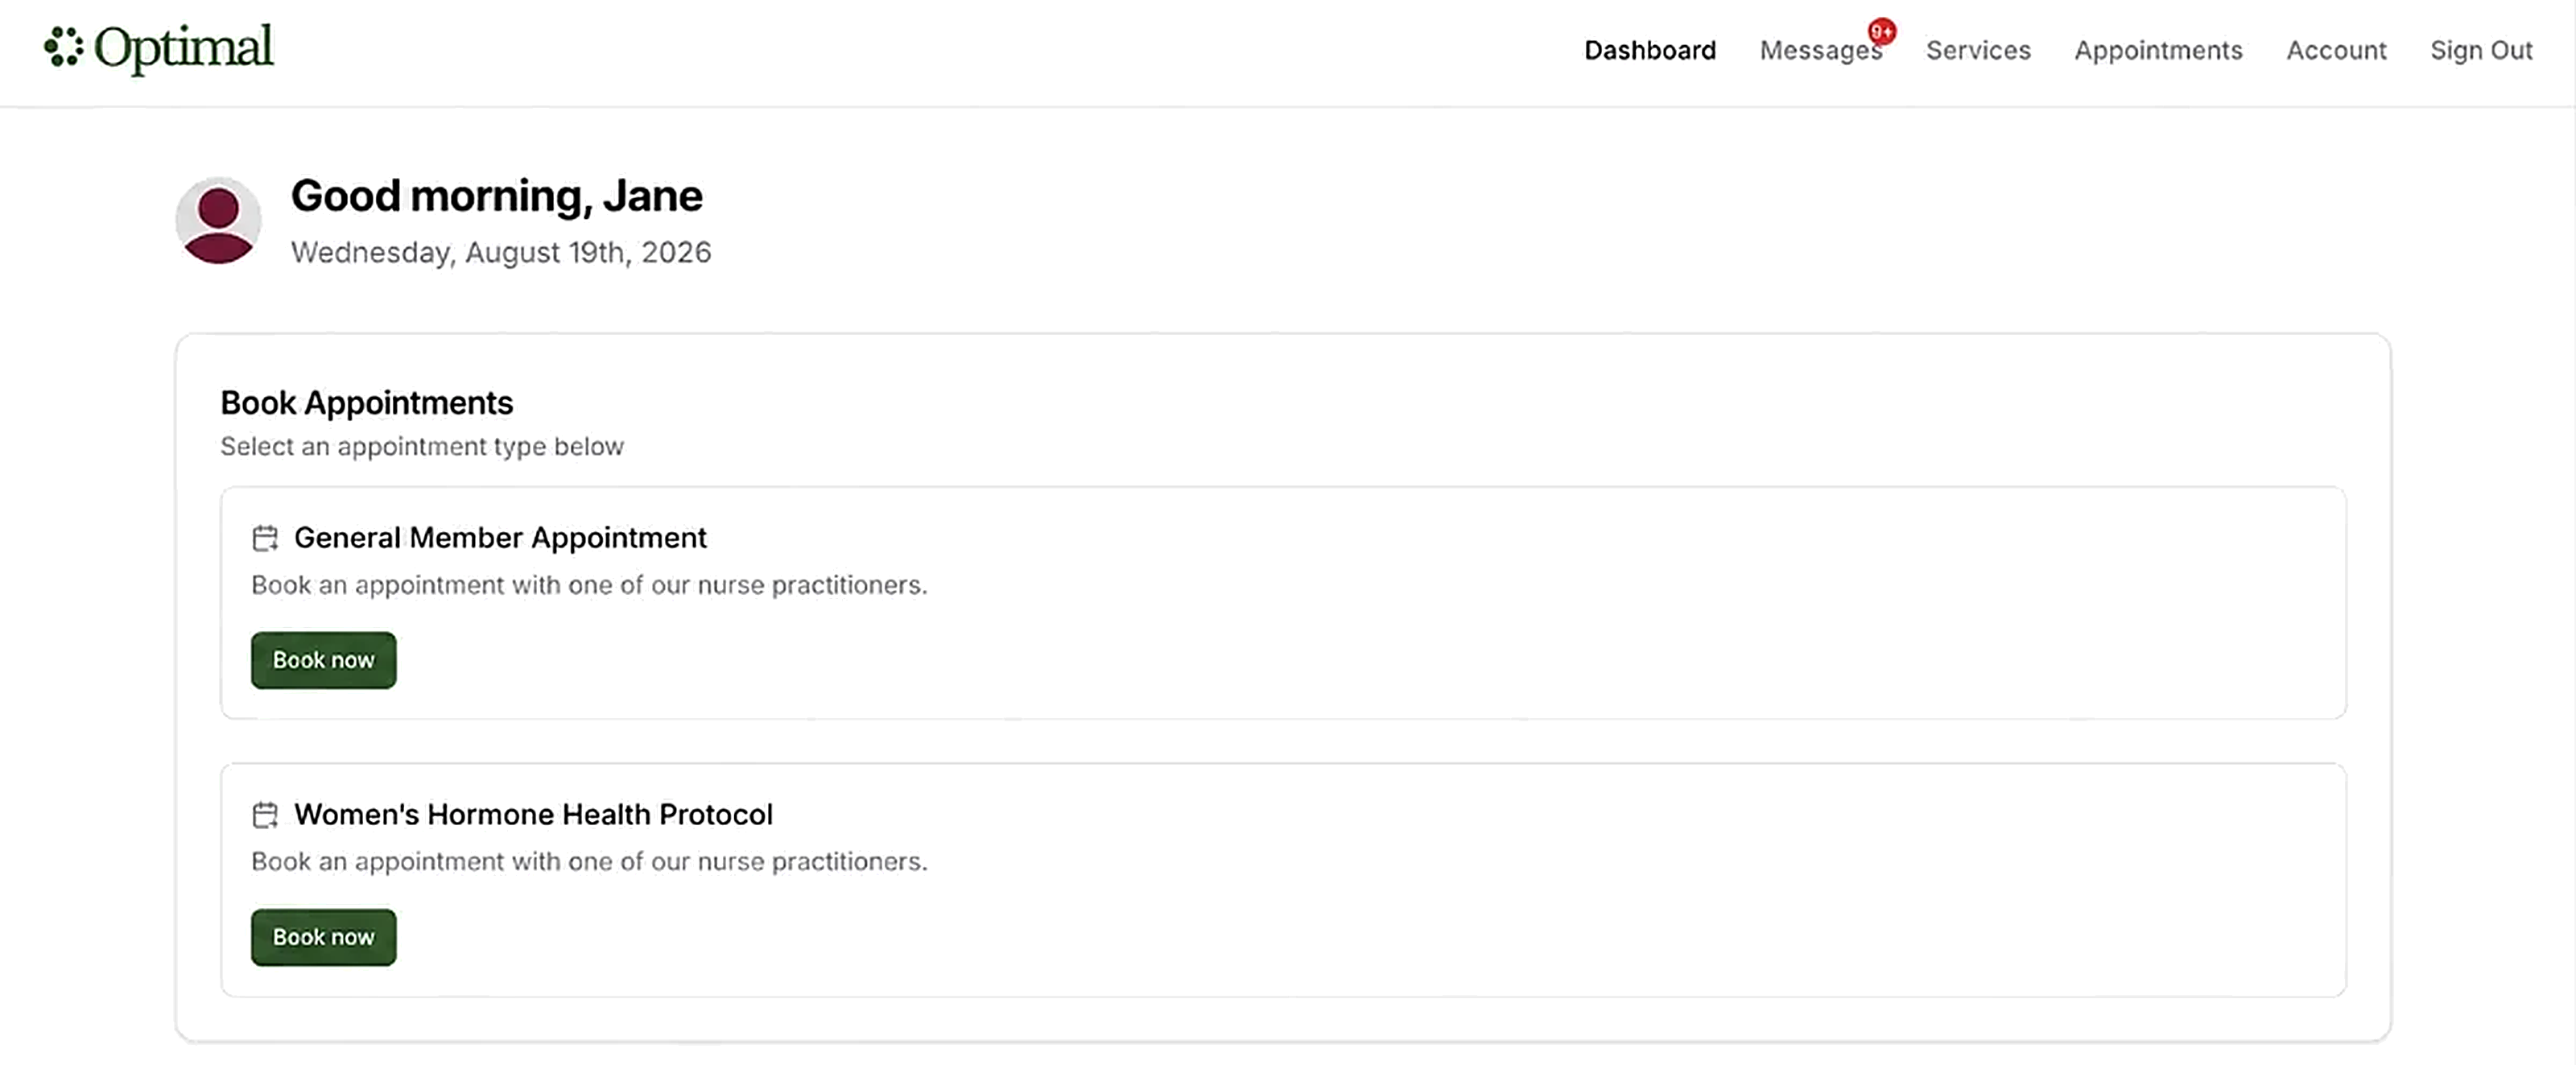
Task: Click the Optimal logo
Action: pos(158,48)
